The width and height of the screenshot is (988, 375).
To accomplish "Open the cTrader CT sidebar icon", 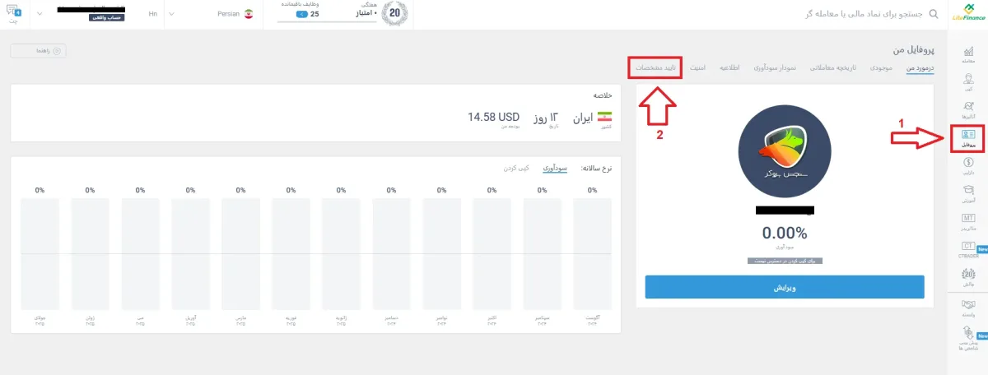I will 967,249.
